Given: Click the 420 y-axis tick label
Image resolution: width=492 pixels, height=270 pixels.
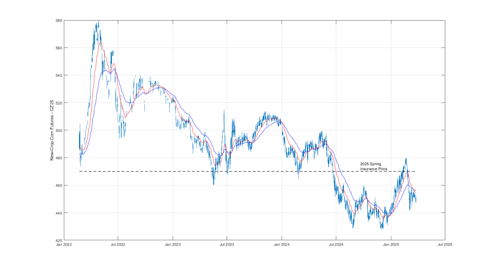Looking at the screenshot, I should pyautogui.click(x=59, y=240).
